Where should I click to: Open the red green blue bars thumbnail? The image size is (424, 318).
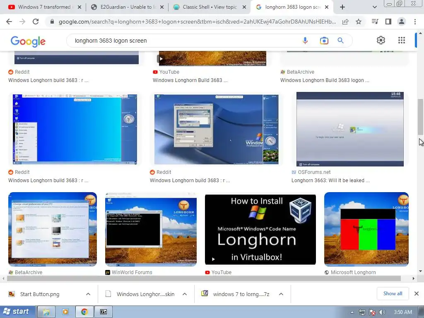pos(366,229)
